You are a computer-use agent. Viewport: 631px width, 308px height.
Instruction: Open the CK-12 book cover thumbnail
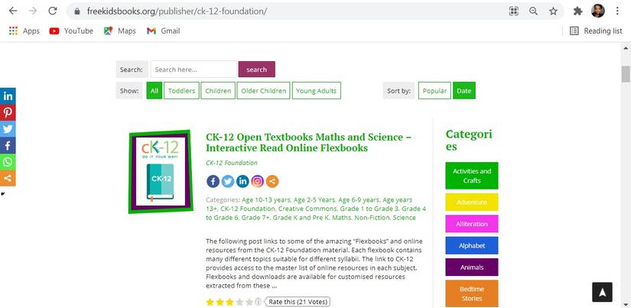point(161,172)
